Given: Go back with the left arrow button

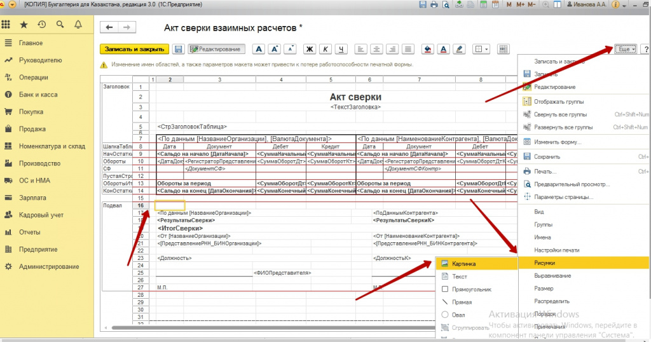Looking at the screenshot, I should tap(109, 27).
